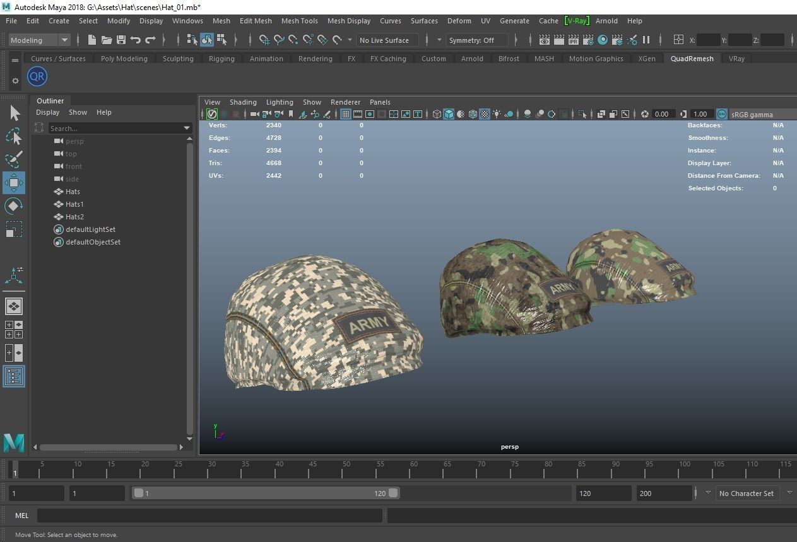Open the viewport Shading menu

(x=243, y=102)
